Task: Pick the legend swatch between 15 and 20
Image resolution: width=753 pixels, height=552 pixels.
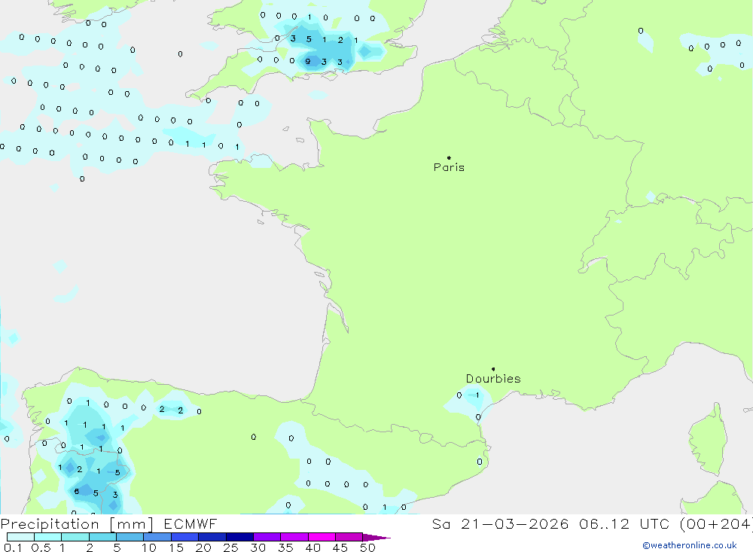Action: (x=184, y=537)
